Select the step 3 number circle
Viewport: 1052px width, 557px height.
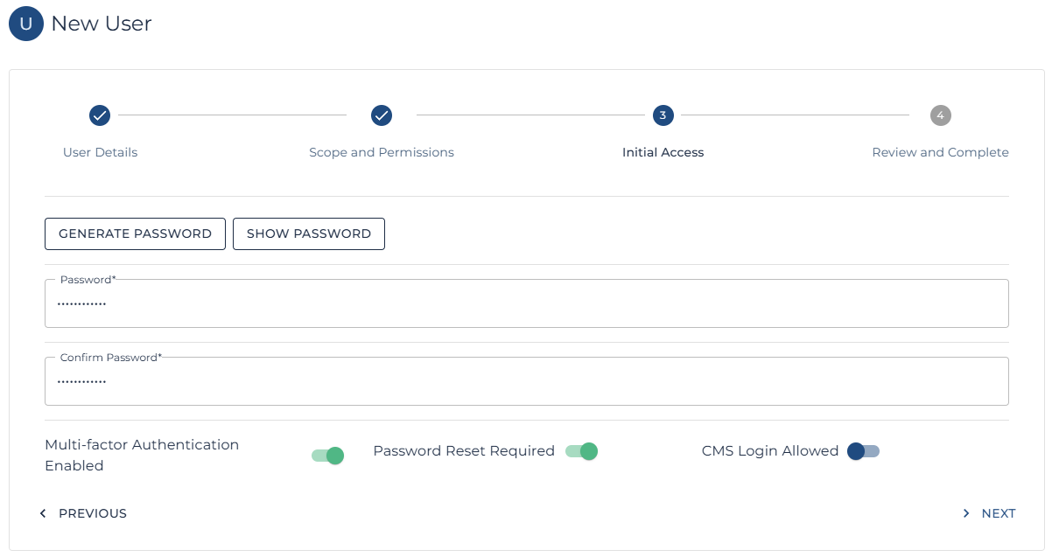(x=663, y=115)
